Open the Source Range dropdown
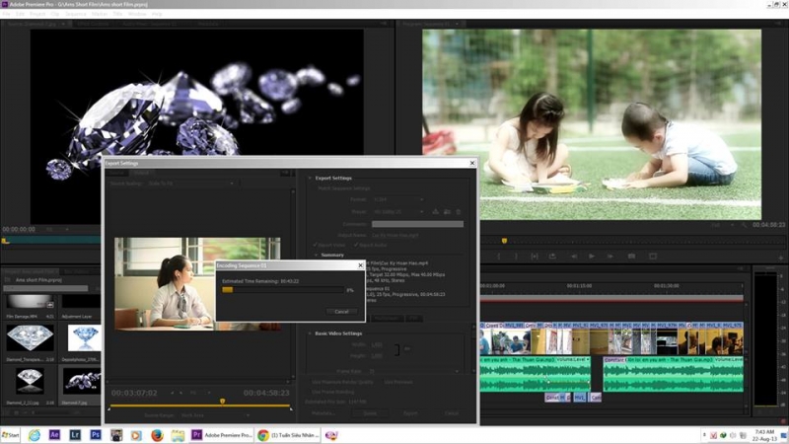This screenshot has width=789, height=444. (x=215, y=415)
